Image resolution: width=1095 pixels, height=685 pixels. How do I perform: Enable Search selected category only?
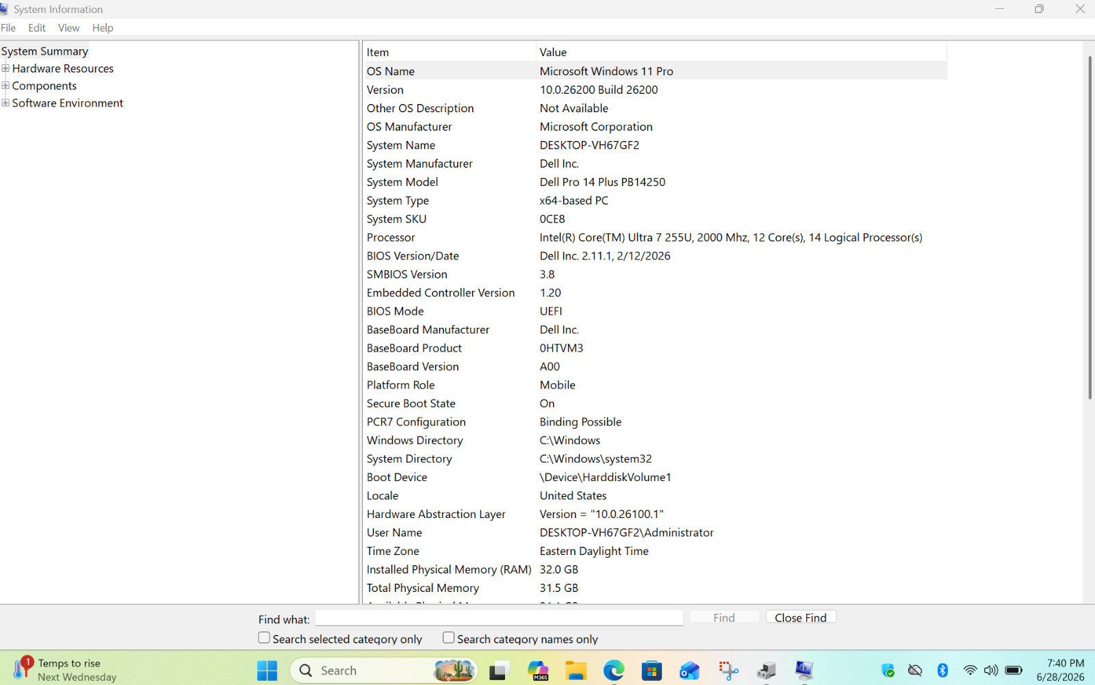tap(264, 638)
